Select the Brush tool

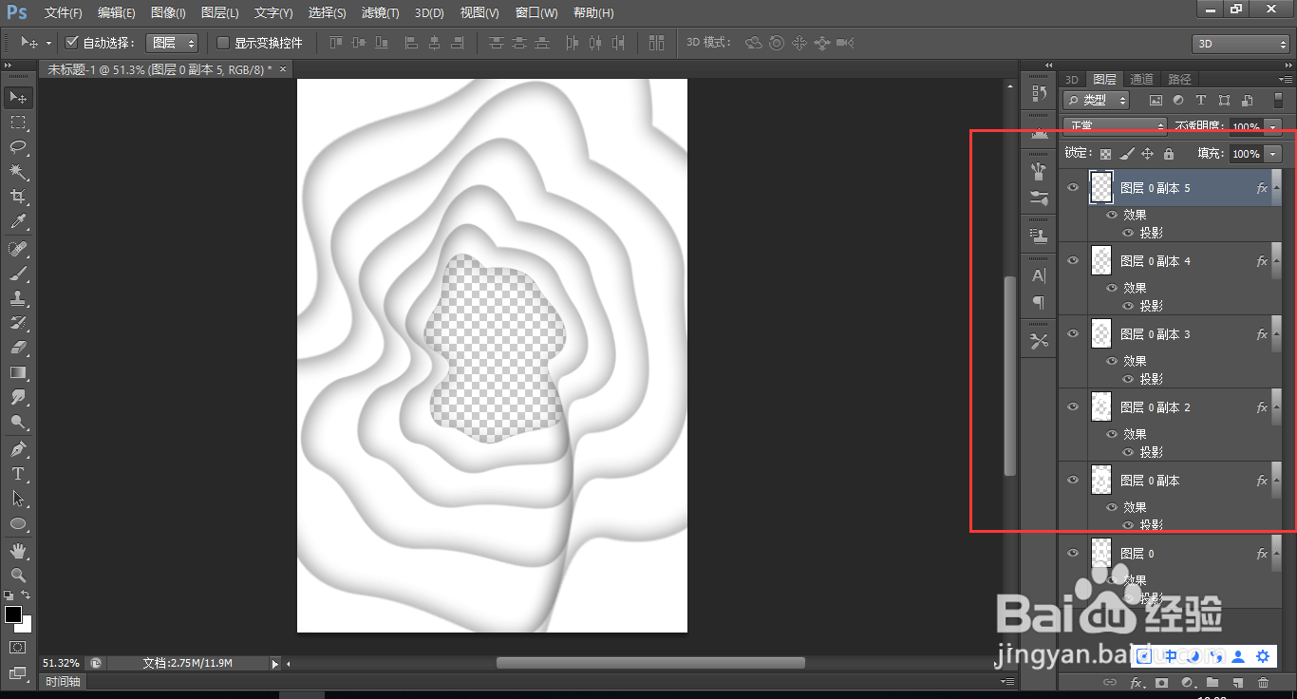pyautogui.click(x=18, y=274)
